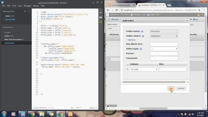208x117 pixels.
Task: Open the Help menu in Brackets
Action: coord(43,6)
